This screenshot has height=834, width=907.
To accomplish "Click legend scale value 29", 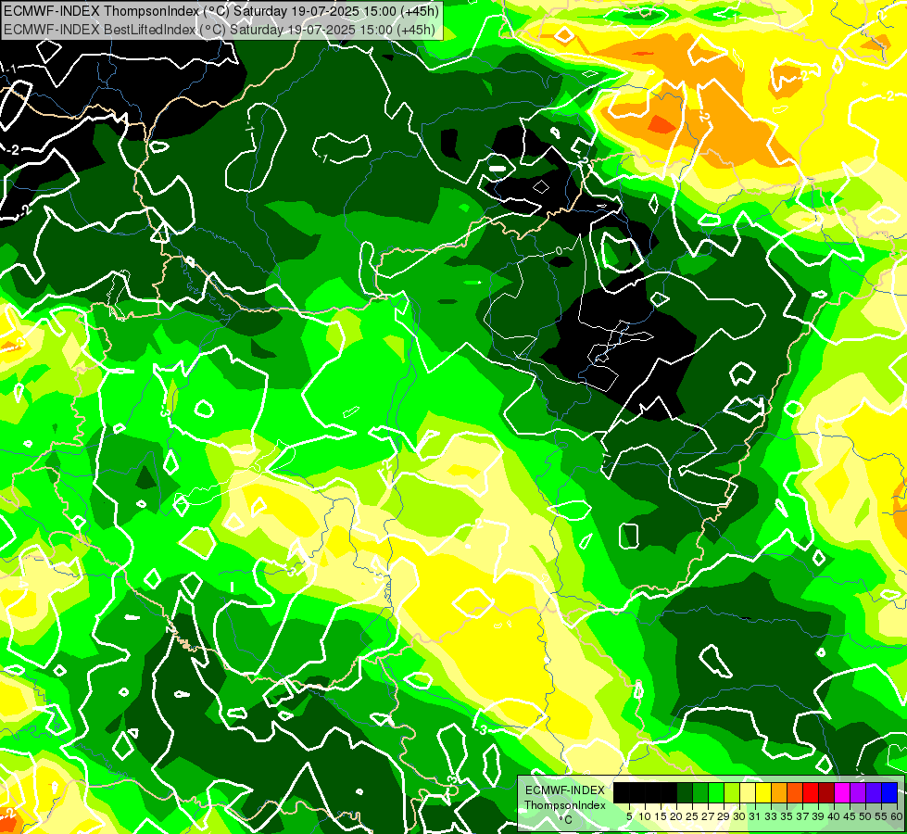I will pos(724,816).
